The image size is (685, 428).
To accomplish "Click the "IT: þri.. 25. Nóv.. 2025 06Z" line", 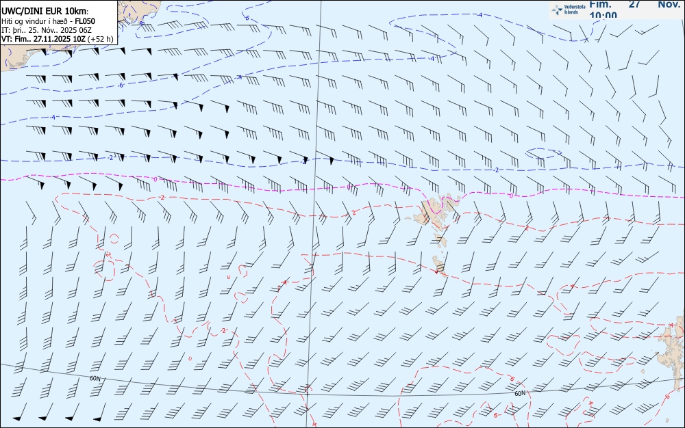I will tap(47, 30).
